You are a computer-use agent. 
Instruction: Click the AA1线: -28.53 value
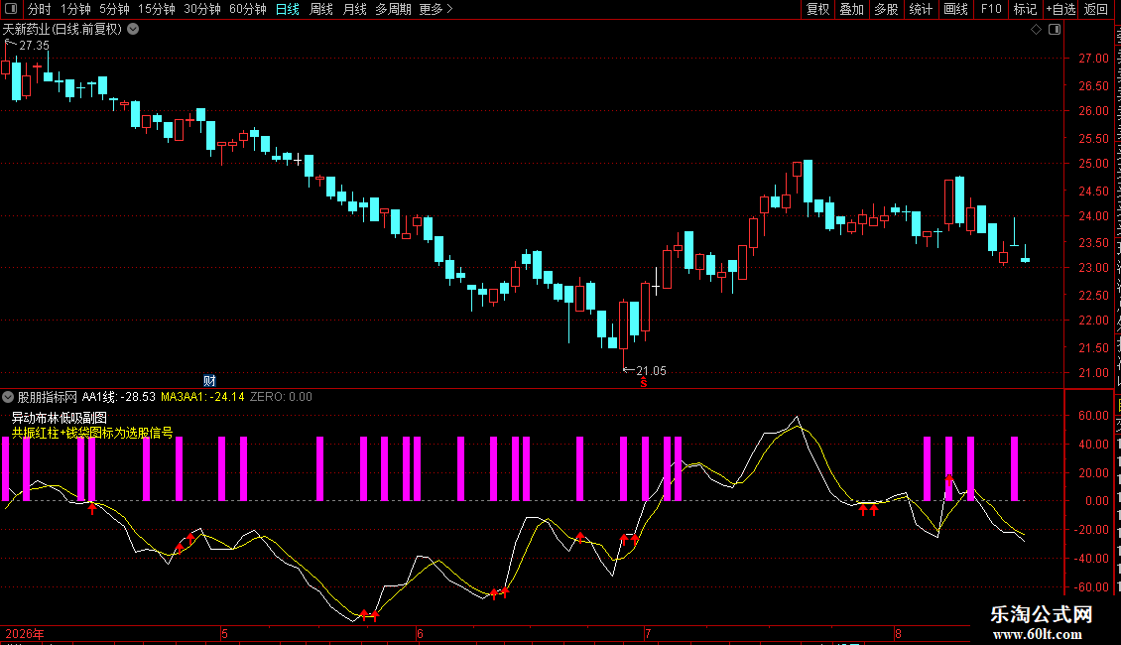click(x=119, y=397)
